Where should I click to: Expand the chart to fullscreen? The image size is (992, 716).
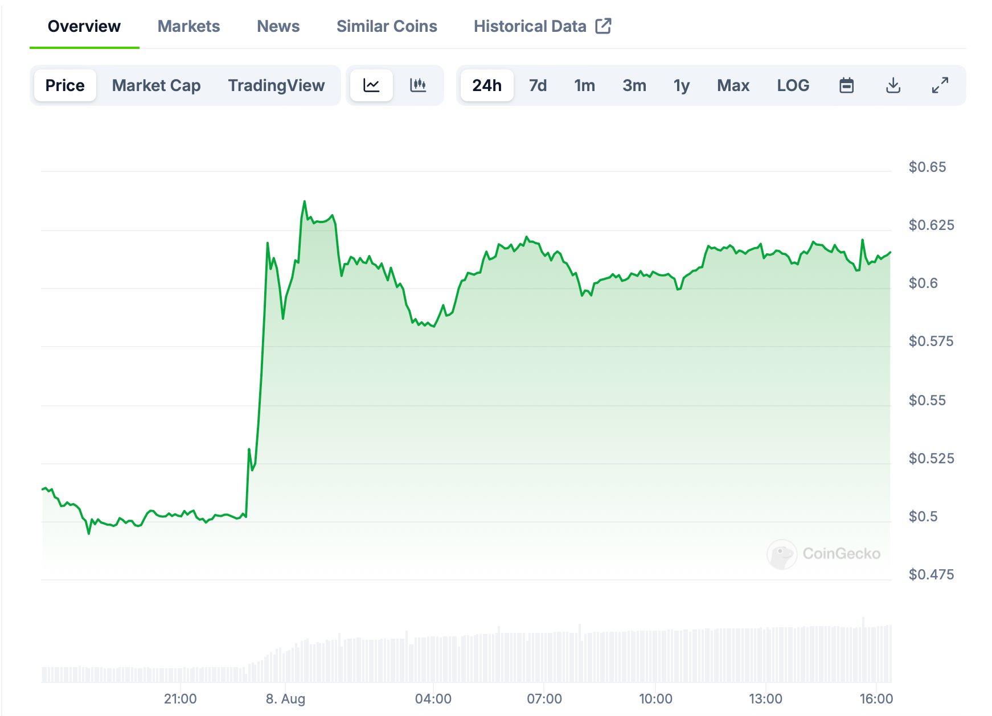940,85
